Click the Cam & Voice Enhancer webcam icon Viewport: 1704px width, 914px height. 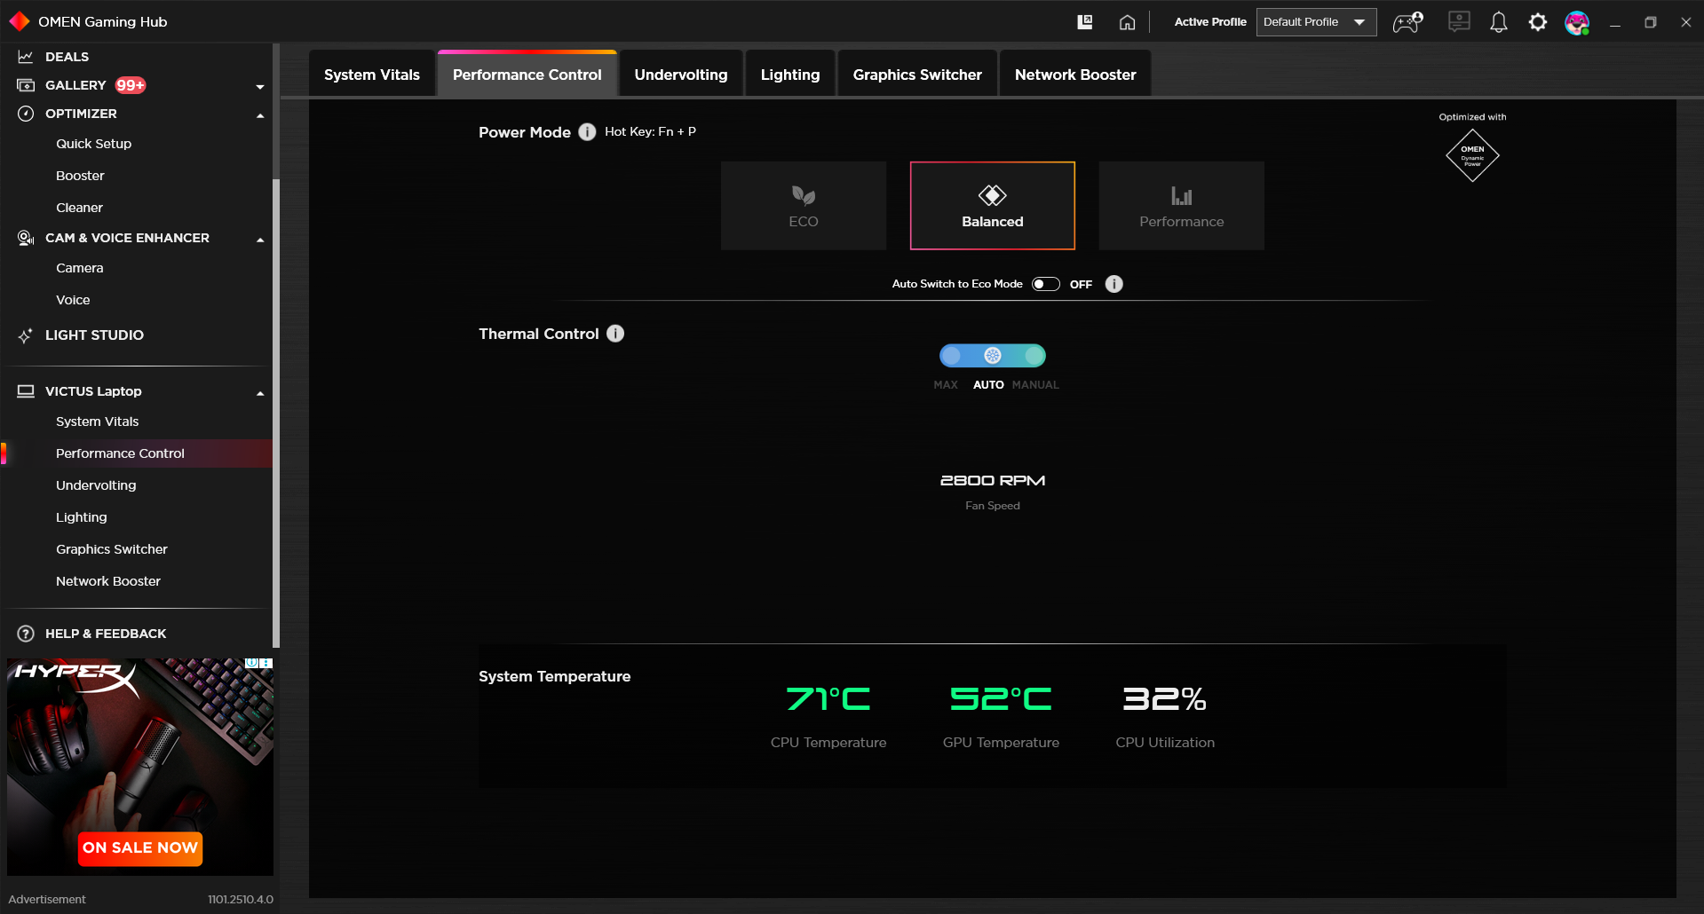coord(26,238)
